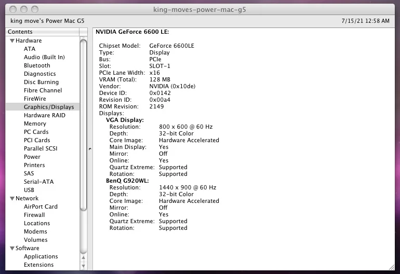400x274 pixels.
Task: Select Firewall under Network
Action: point(34,215)
